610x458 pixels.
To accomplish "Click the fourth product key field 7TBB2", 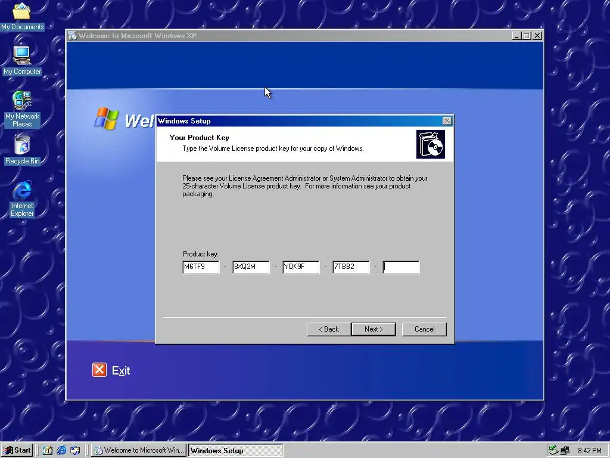I will point(351,267).
